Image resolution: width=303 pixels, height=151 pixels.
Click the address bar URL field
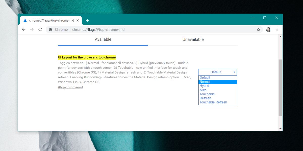[x=154, y=29]
